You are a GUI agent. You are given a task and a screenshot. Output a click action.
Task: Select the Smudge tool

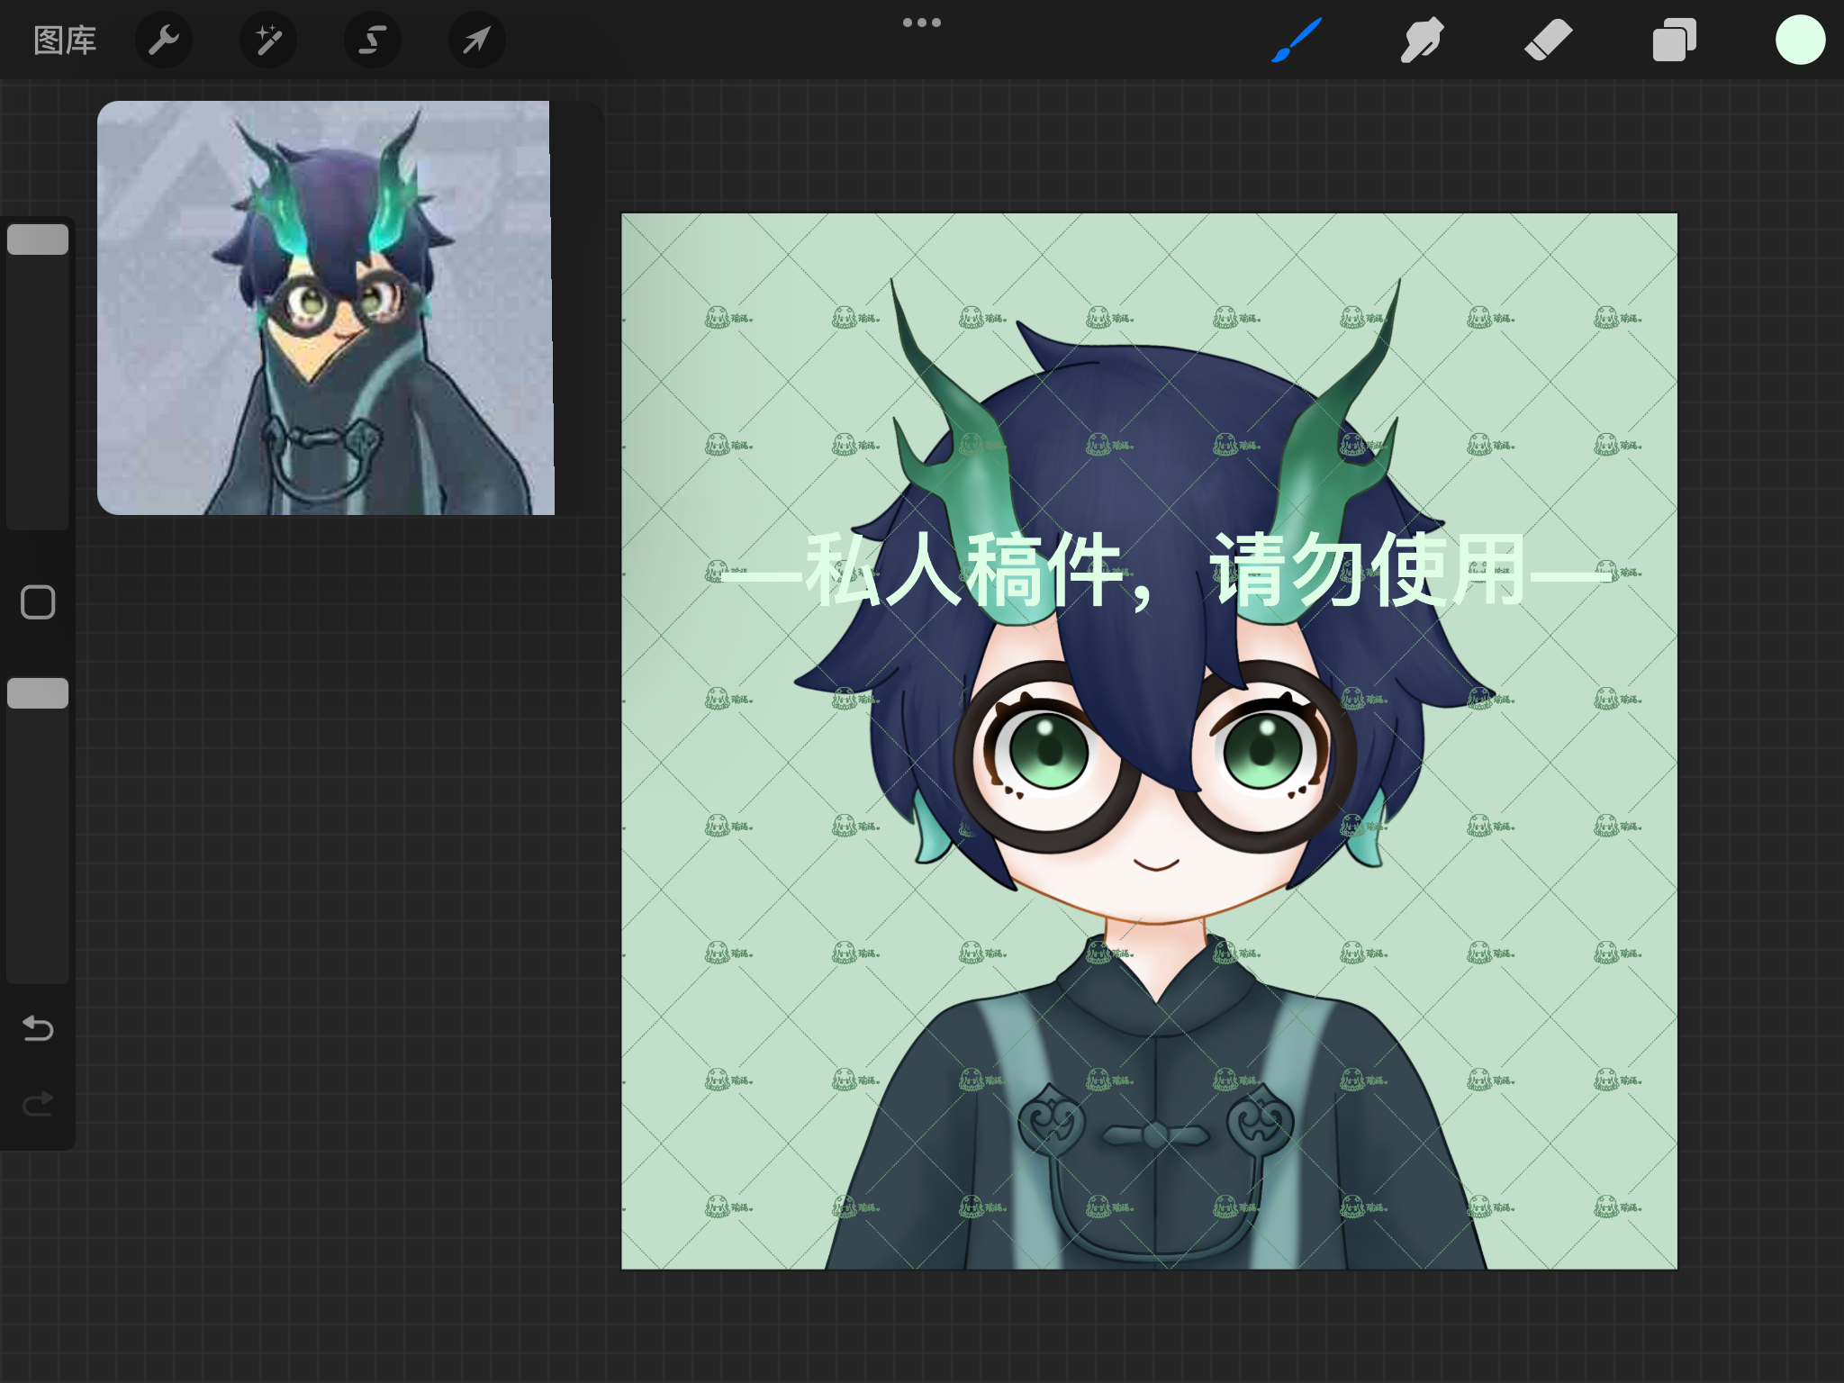(x=1423, y=41)
